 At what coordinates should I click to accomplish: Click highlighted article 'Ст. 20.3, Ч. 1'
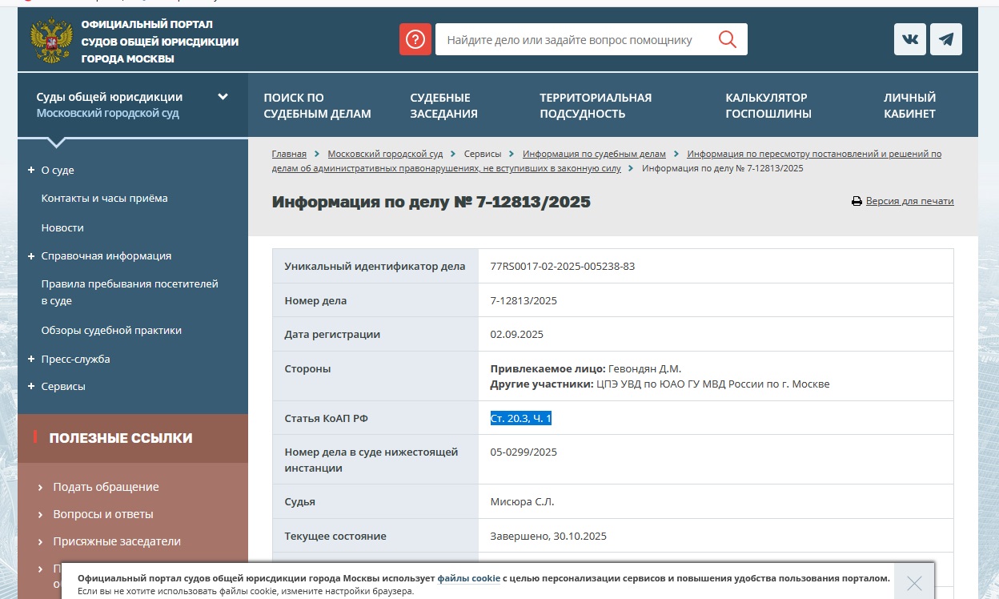point(520,419)
